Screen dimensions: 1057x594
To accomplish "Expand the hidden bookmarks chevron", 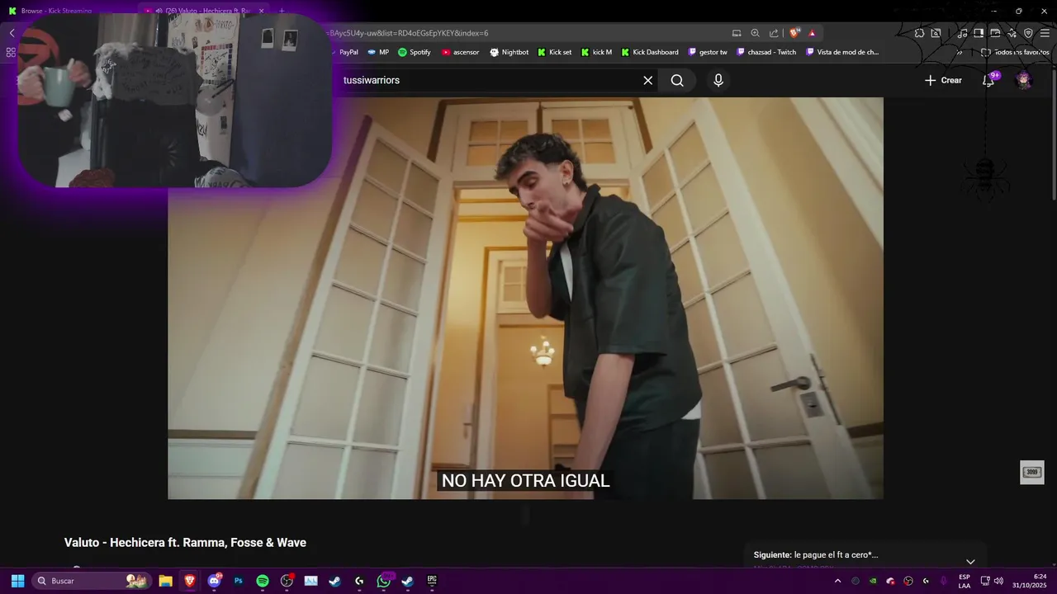I will (959, 52).
